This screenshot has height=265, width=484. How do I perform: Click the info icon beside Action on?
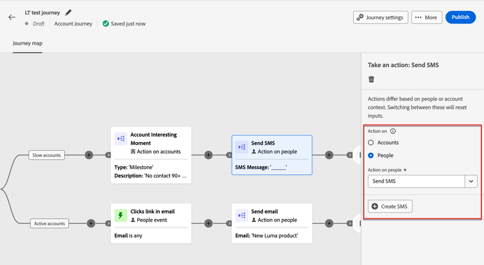393,131
